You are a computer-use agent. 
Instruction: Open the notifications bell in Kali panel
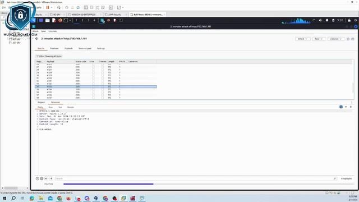327,20
